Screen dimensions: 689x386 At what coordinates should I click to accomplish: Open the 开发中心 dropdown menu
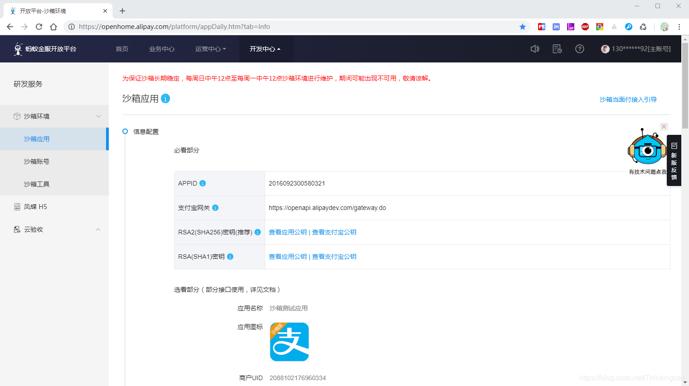click(265, 49)
